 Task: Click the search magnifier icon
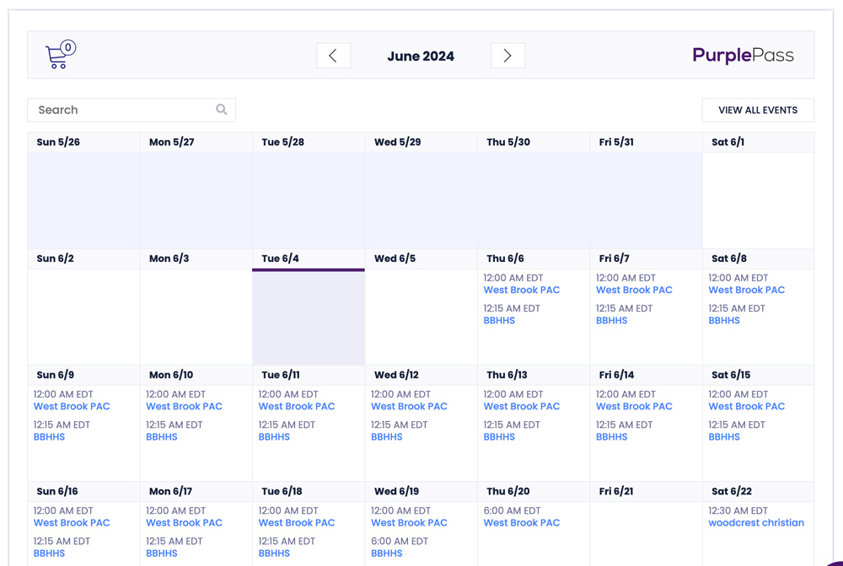coord(221,109)
